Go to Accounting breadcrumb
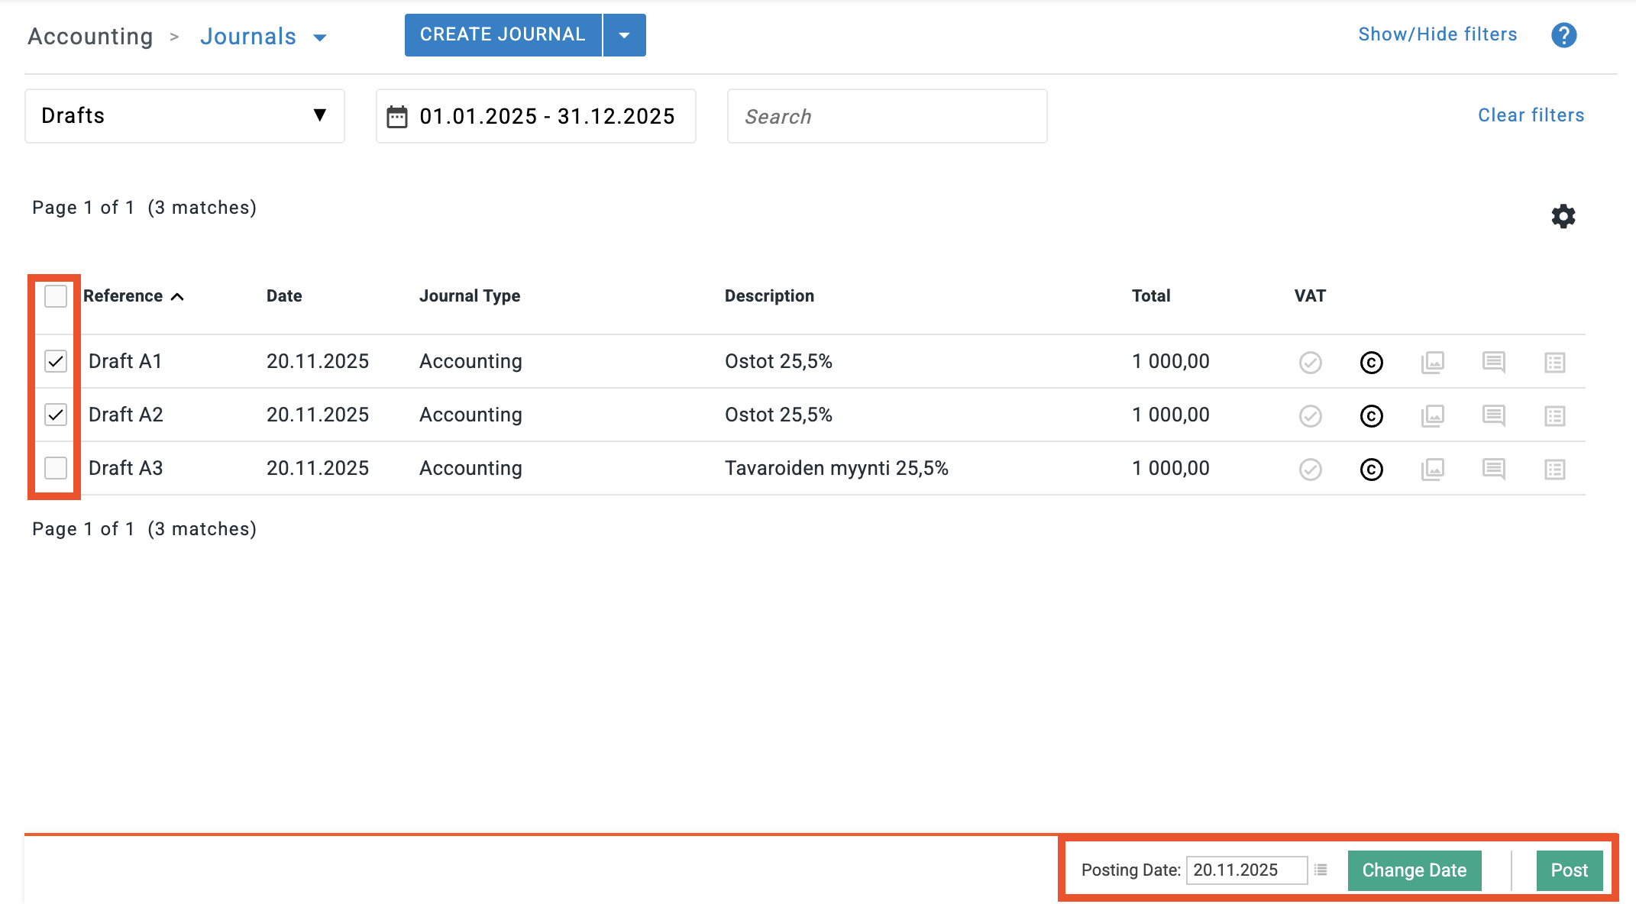 pyautogui.click(x=90, y=37)
